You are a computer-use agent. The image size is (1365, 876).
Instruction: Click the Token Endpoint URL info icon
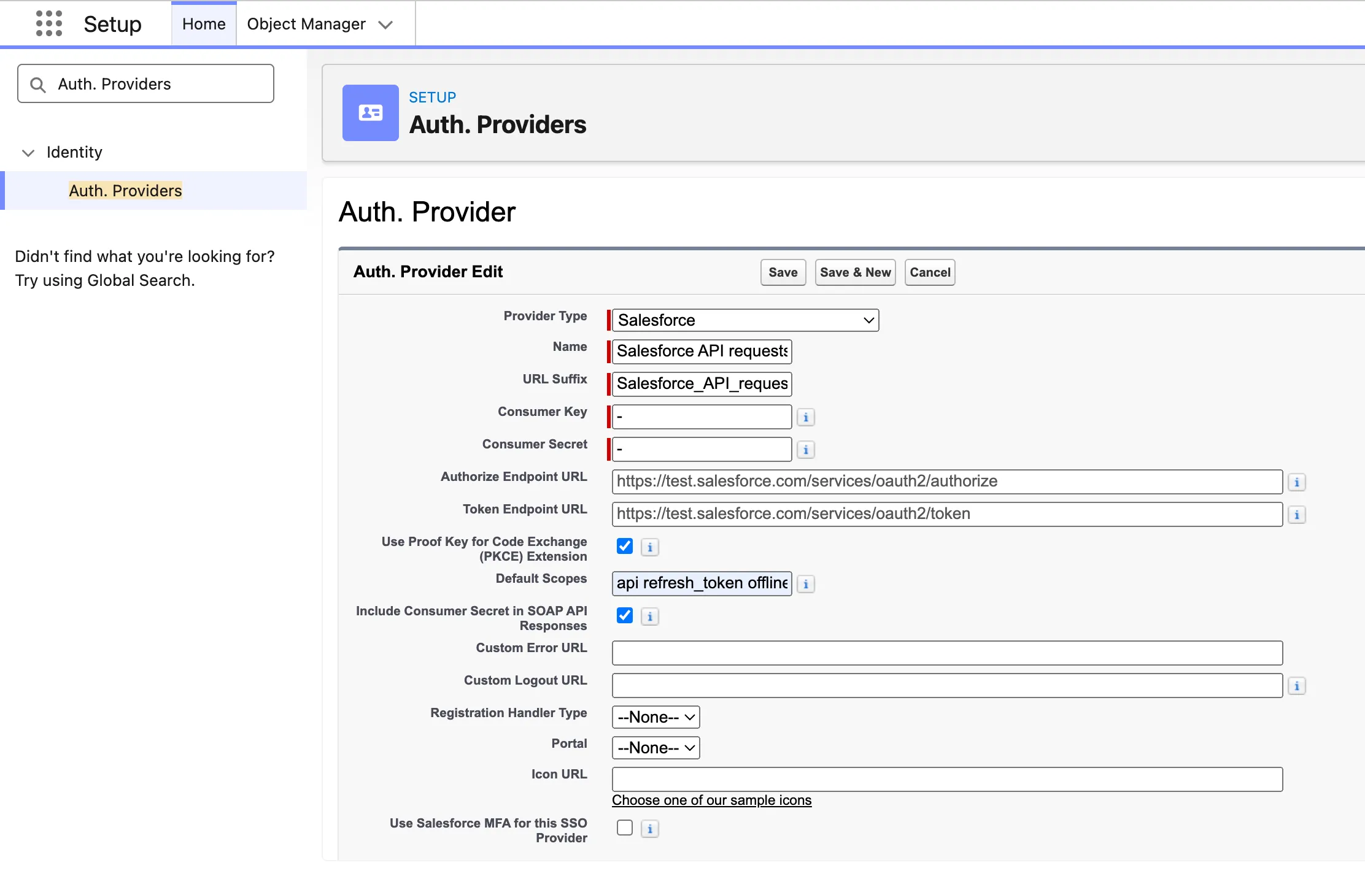click(x=1296, y=515)
